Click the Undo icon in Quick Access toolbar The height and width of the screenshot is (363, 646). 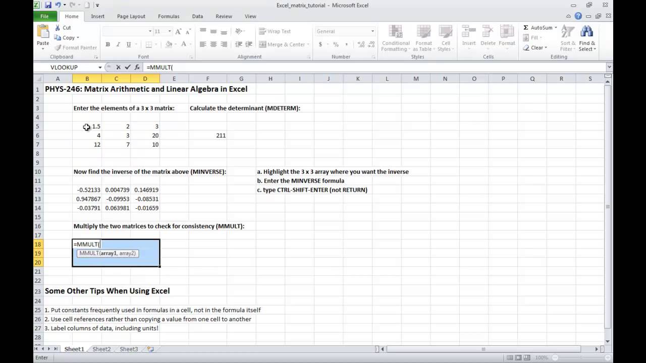pyautogui.click(x=58, y=5)
